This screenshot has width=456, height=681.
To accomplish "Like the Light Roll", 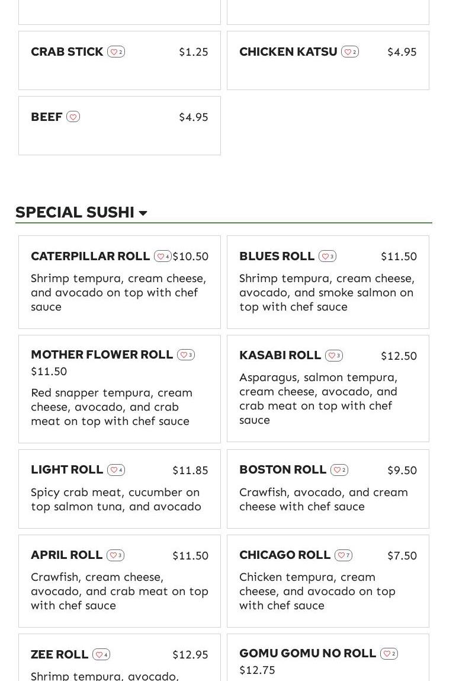I will coord(115,470).
